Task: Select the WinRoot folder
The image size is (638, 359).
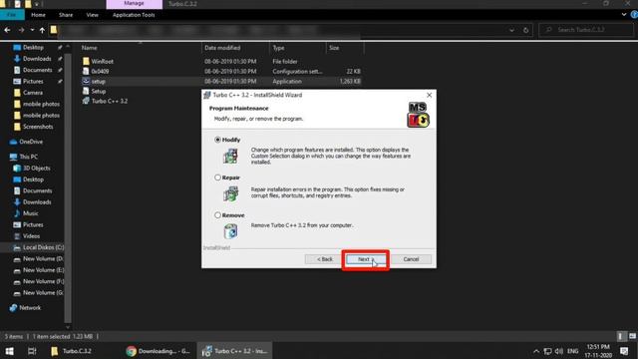Action: (102, 62)
